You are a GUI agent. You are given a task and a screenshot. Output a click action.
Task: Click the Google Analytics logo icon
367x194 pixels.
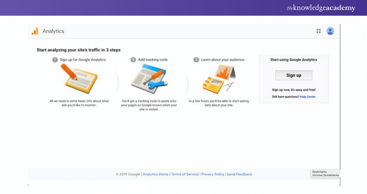(35, 31)
